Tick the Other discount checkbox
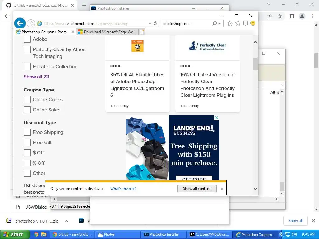The width and height of the screenshot is (319, 239). (27, 173)
